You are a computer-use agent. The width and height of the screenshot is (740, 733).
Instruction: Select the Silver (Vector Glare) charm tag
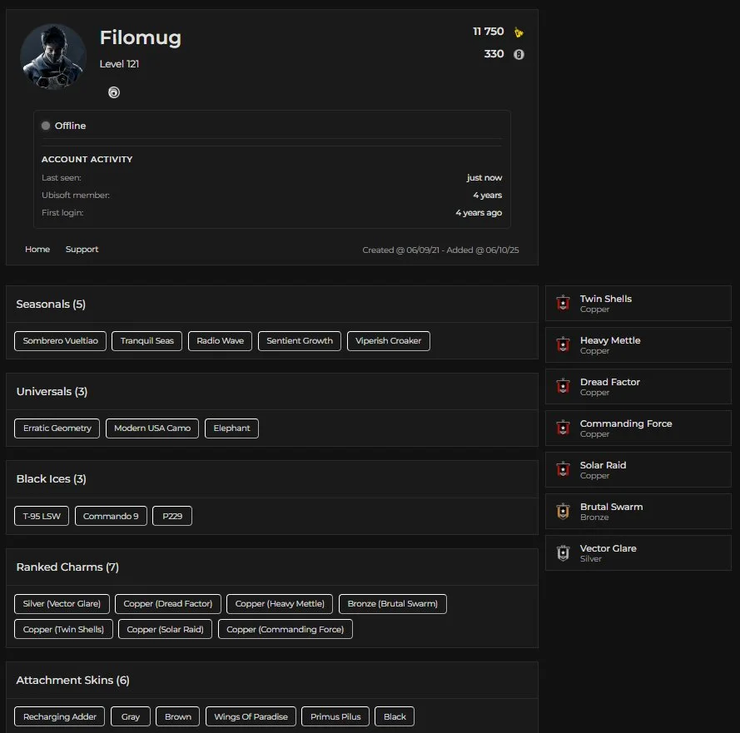[62, 603]
